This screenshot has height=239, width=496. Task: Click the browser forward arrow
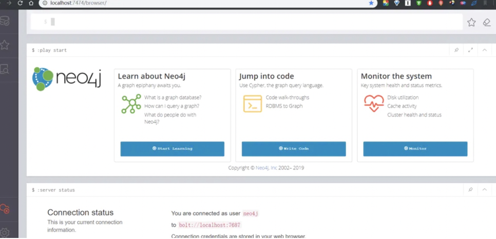coord(9,3)
